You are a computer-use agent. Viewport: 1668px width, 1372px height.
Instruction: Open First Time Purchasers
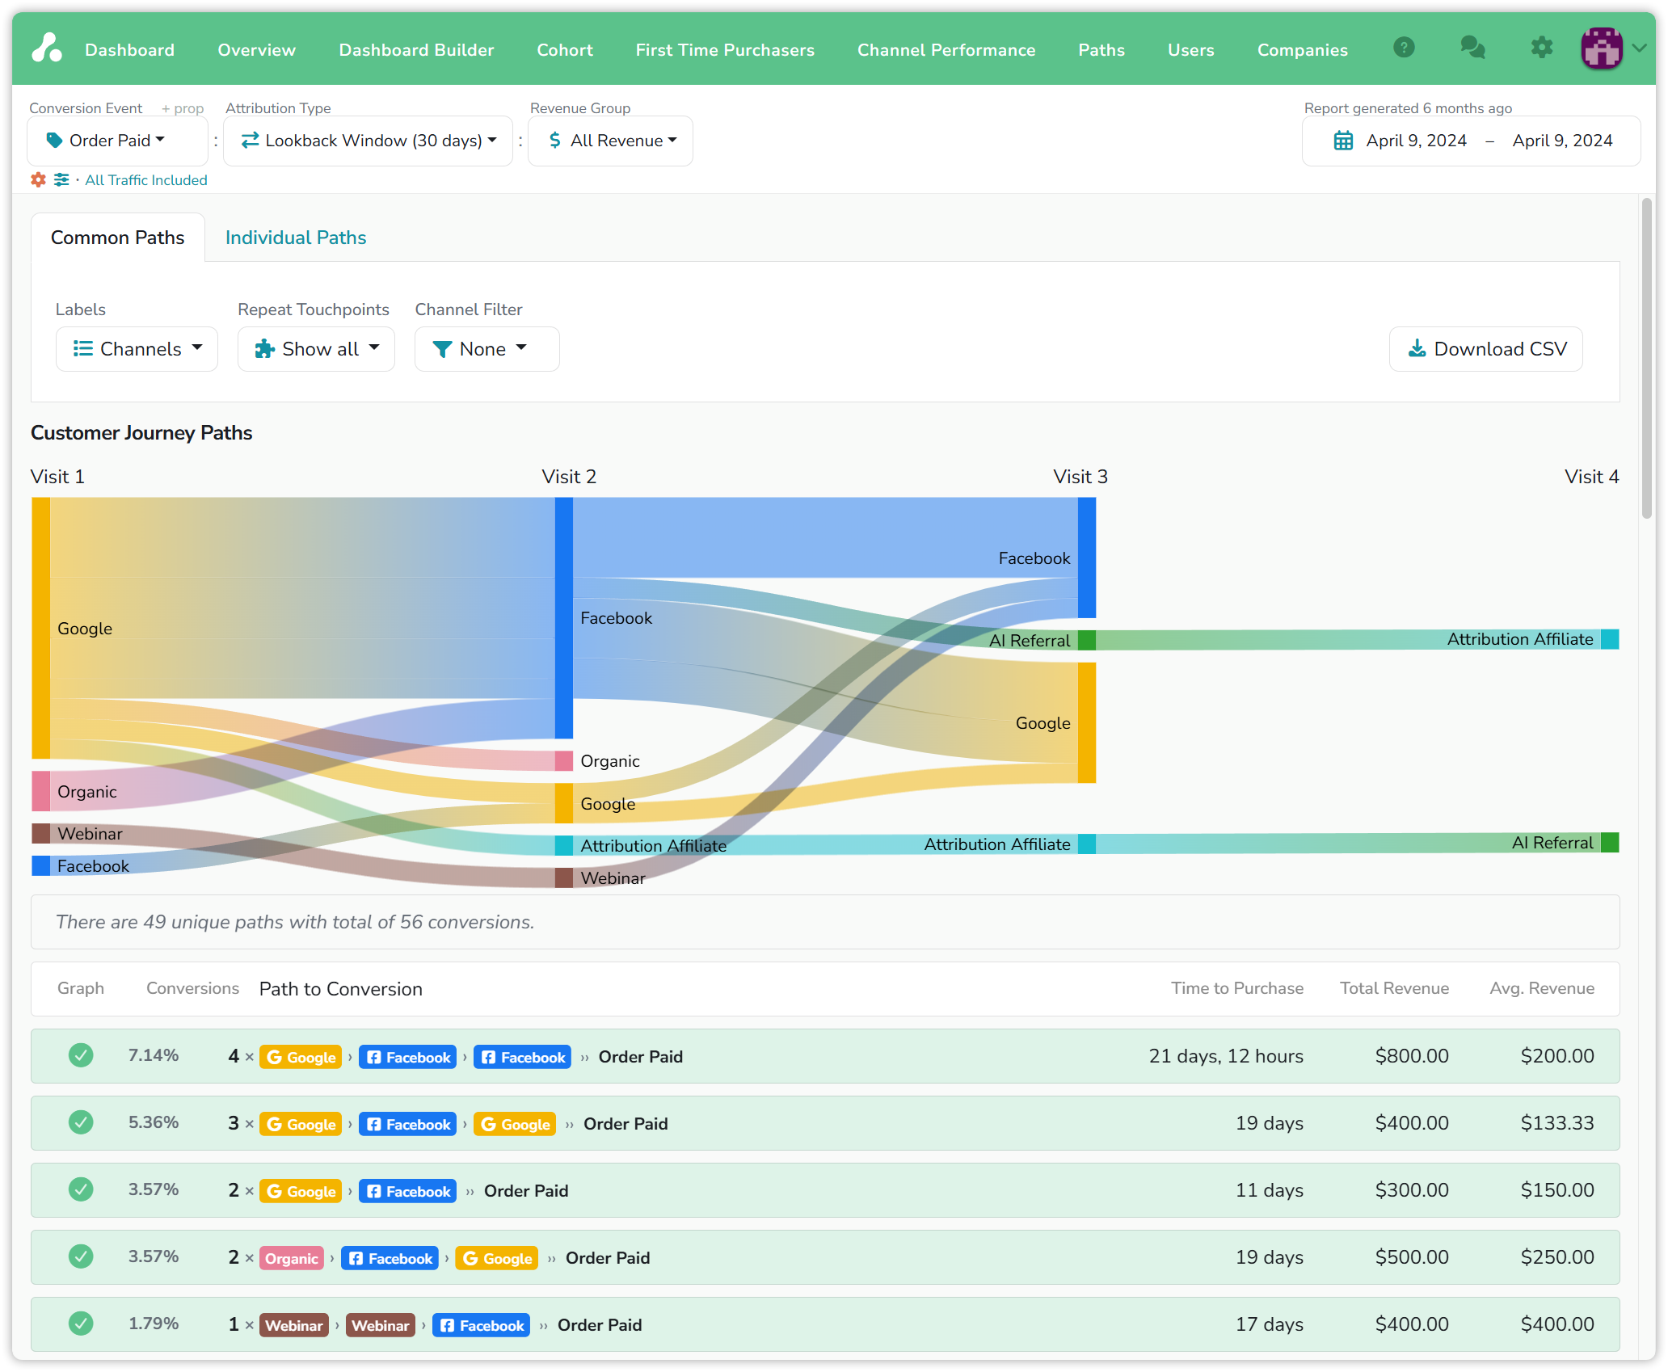(725, 49)
